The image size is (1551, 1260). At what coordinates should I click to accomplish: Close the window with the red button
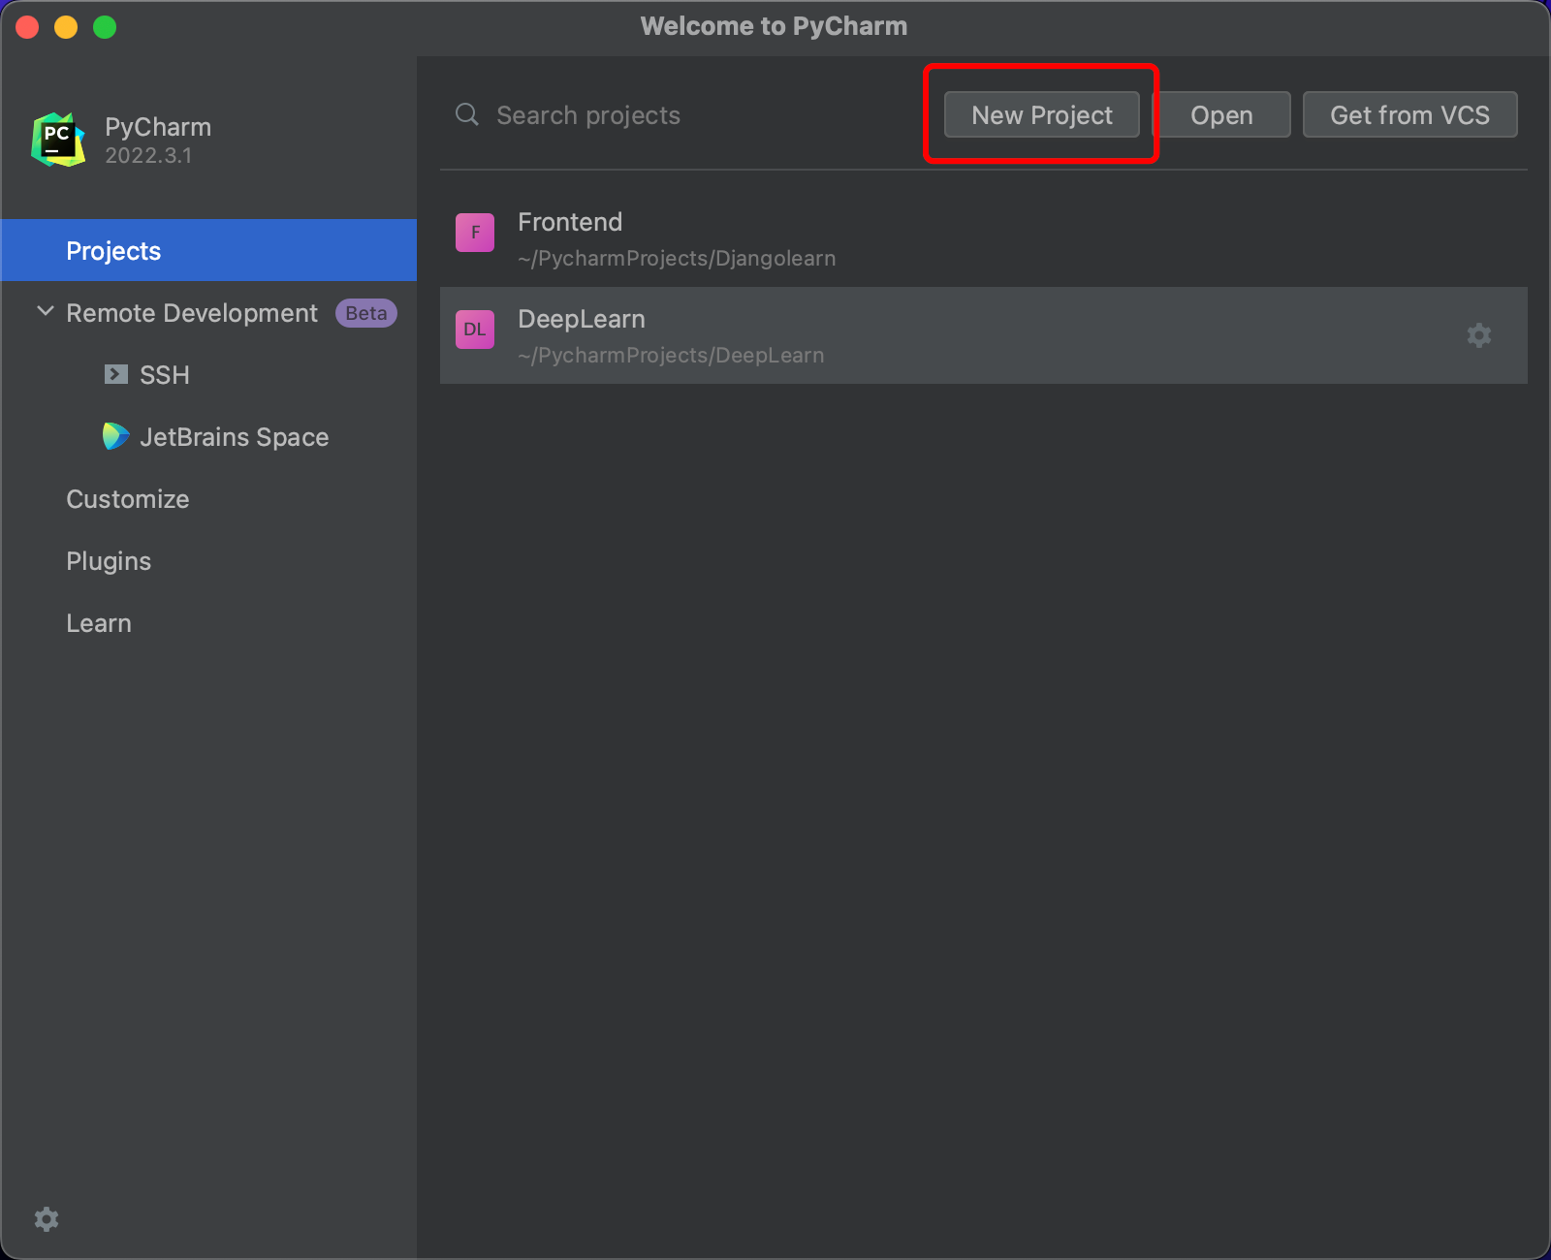click(27, 27)
